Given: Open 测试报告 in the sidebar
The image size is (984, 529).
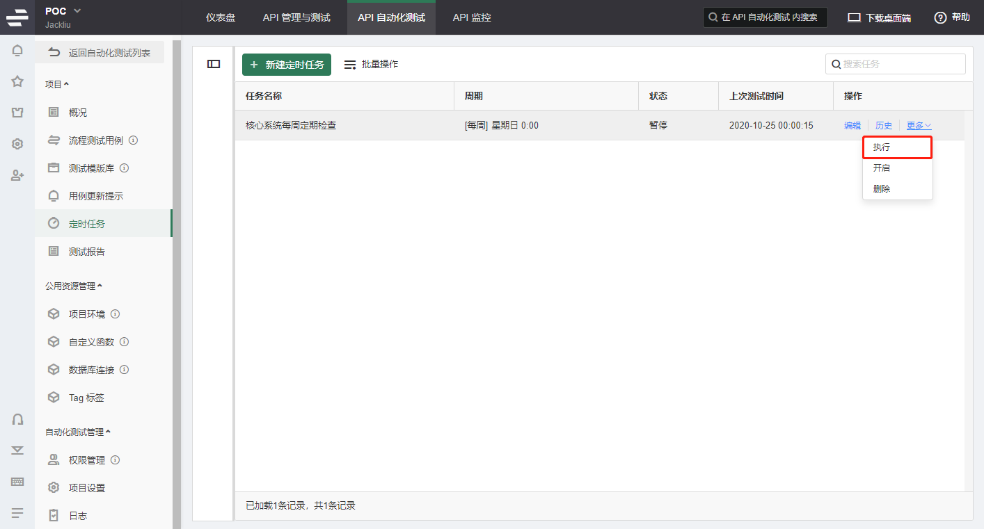Looking at the screenshot, I should click(87, 252).
